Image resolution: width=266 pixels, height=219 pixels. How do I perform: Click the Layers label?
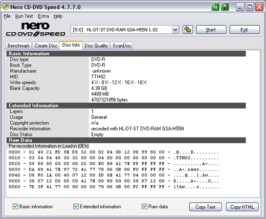(16, 112)
